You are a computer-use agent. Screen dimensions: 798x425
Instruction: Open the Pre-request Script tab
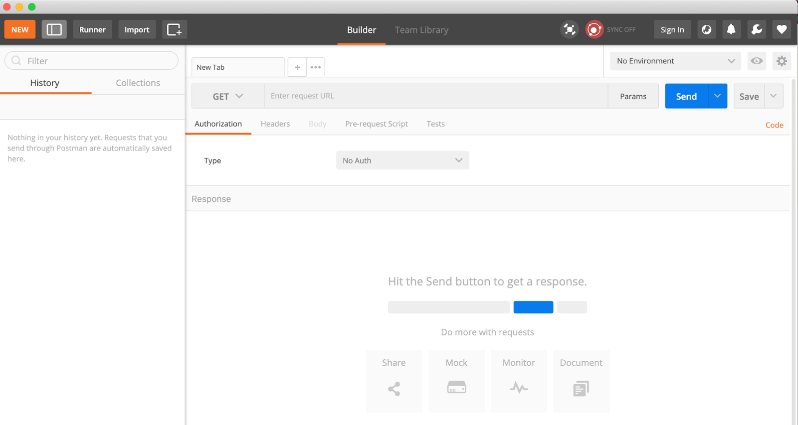(377, 124)
